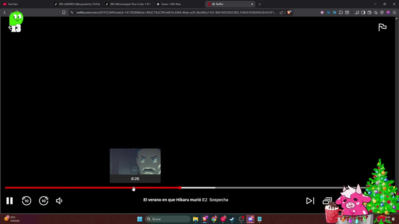Screen dimensions: 399x224
Task: Open the media control music-note icon
Action: coord(357,12)
